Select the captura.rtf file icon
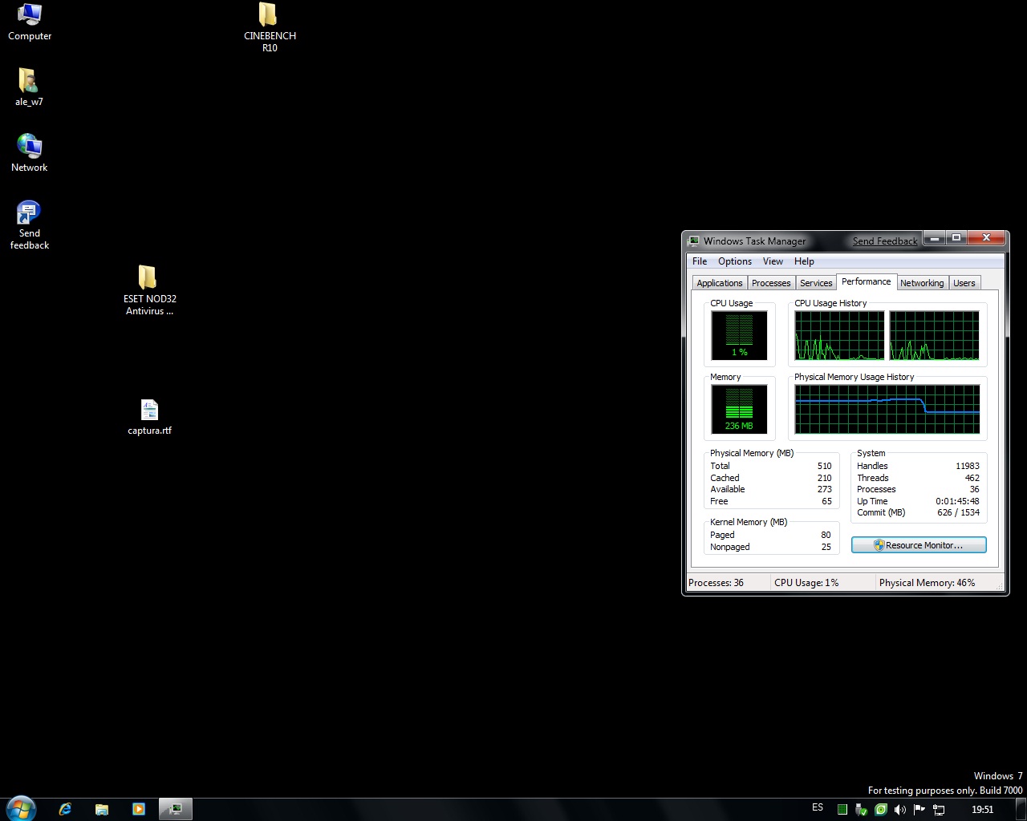 click(x=149, y=417)
